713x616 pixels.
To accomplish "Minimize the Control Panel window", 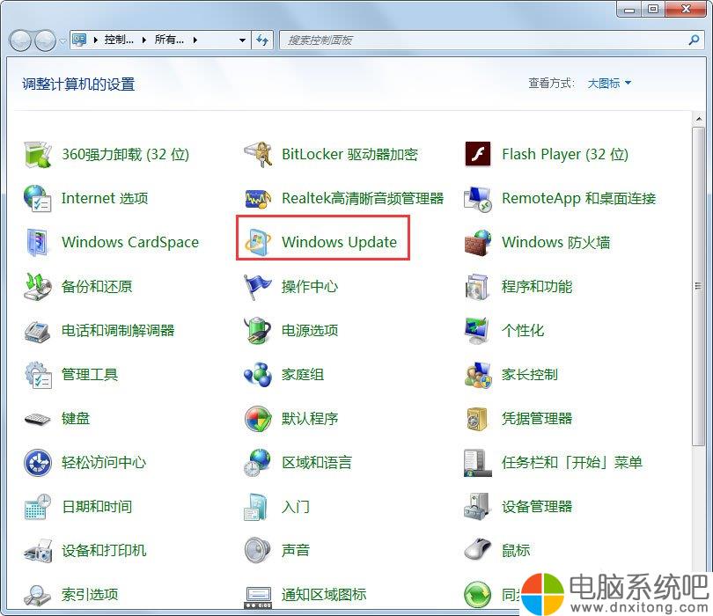I will pos(629,9).
